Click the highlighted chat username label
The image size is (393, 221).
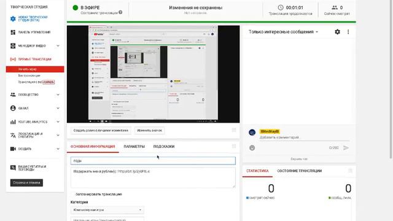pyautogui.click(x=270, y=131)
